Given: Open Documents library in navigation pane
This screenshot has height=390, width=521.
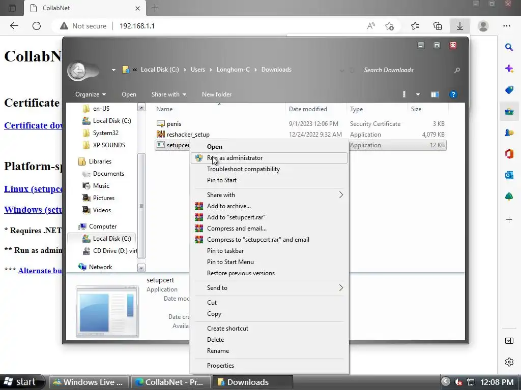Looking at the screenshot, I should [108, 174].
